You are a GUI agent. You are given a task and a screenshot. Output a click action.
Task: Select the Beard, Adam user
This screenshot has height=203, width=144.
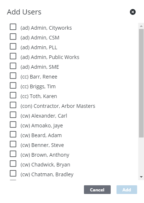click(x=13, y=134)
